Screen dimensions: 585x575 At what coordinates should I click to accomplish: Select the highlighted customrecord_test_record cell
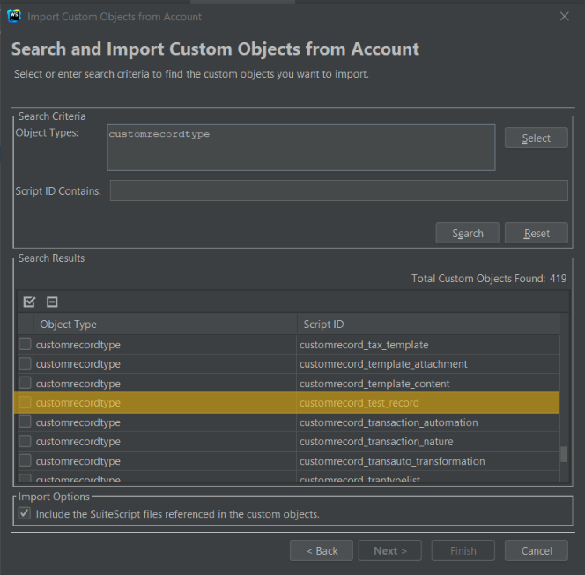coord(428,402)
